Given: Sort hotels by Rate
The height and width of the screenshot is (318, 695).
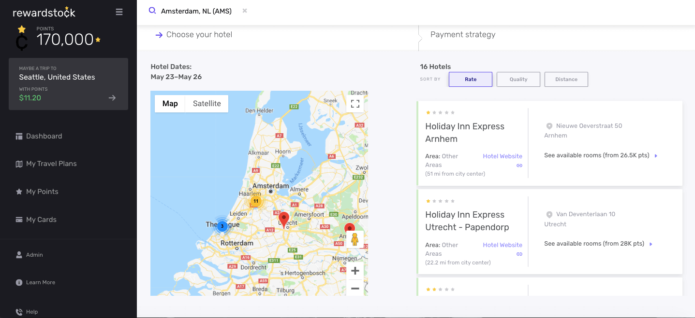Looking at the screenshot, I should 471,79.
